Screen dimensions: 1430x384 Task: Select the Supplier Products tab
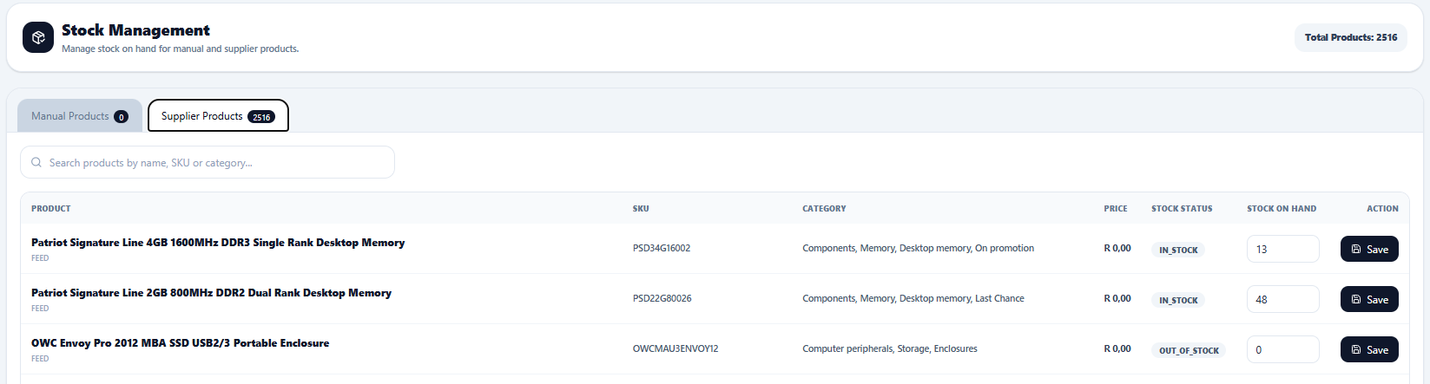(x=218, y=116)
